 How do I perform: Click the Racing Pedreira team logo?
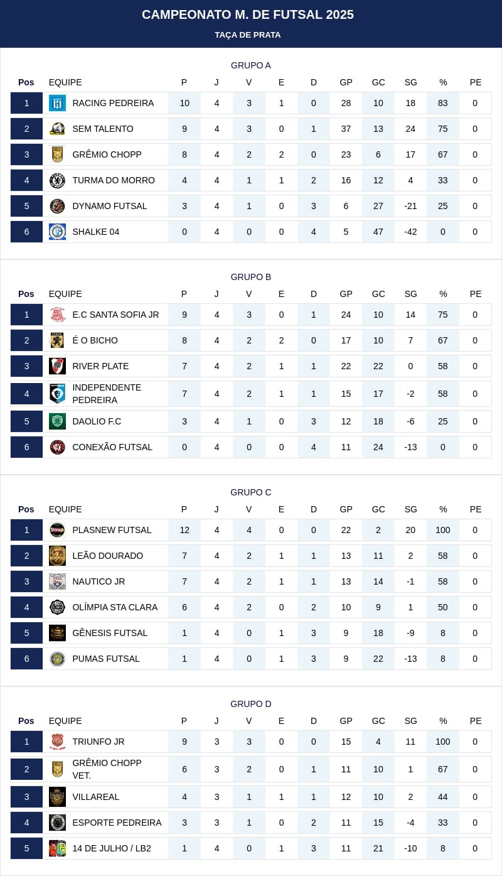tap(57, 103)
